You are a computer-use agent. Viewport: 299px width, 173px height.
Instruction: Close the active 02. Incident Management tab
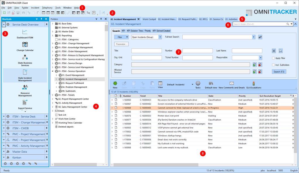(139, 19)
